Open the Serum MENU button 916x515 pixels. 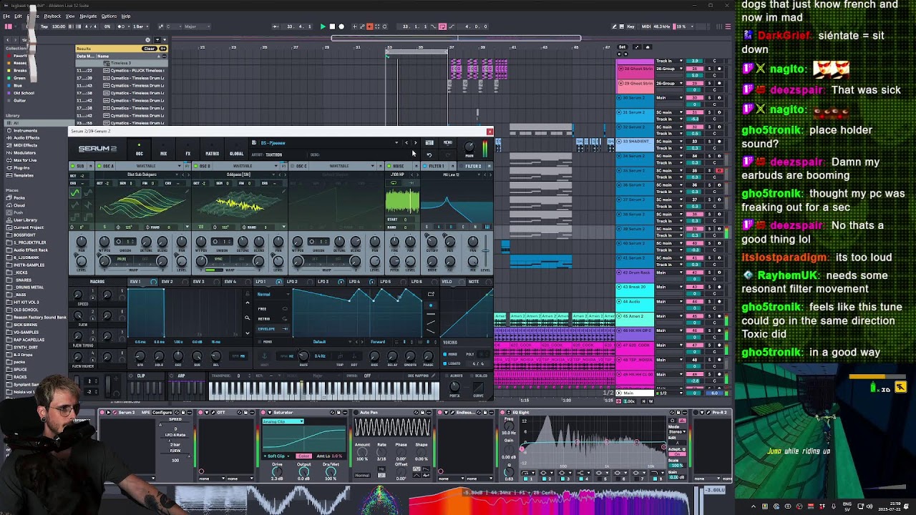[x=447, y=143]
